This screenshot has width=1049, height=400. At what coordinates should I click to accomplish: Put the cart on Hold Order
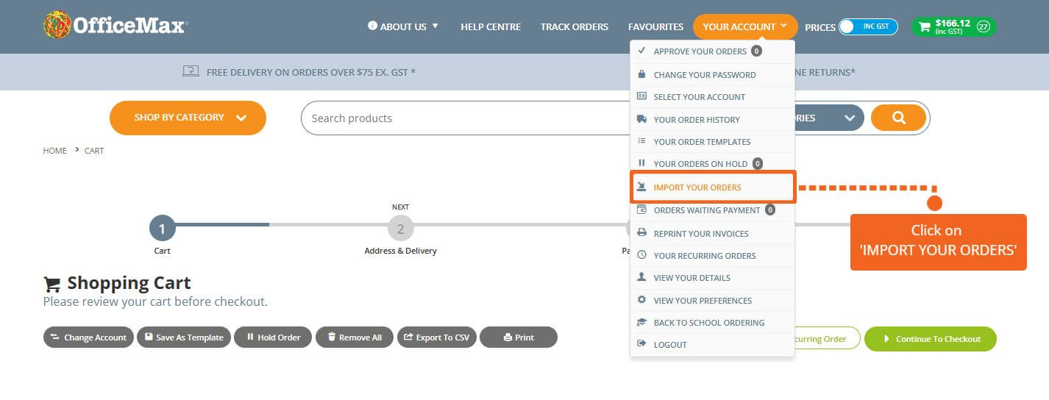point(273,337)
